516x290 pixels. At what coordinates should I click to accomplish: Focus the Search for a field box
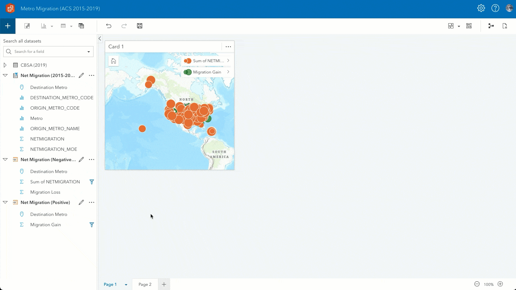(48, 52)
